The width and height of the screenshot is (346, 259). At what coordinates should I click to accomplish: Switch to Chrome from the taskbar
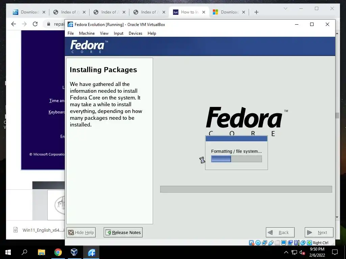click(x=58, y=252)
